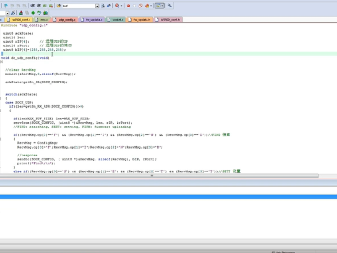Select the W5500_conf.h tab
The width and height of the screenshot is (337, 253).
pyautogui.click(x=169, y=20)
